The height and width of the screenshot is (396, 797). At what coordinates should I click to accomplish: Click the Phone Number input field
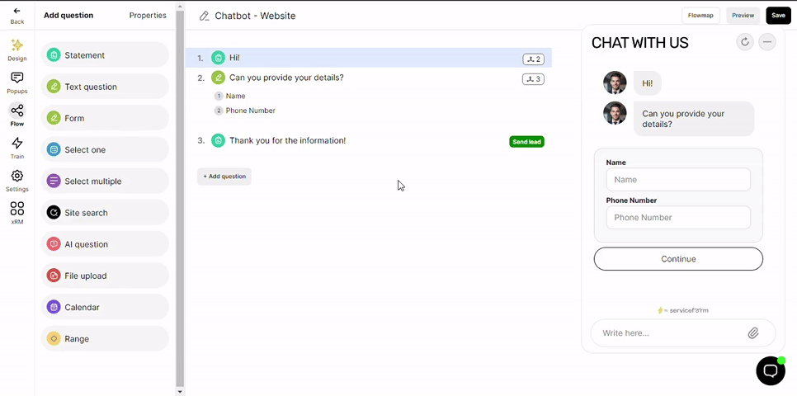[x=678, y=218]
